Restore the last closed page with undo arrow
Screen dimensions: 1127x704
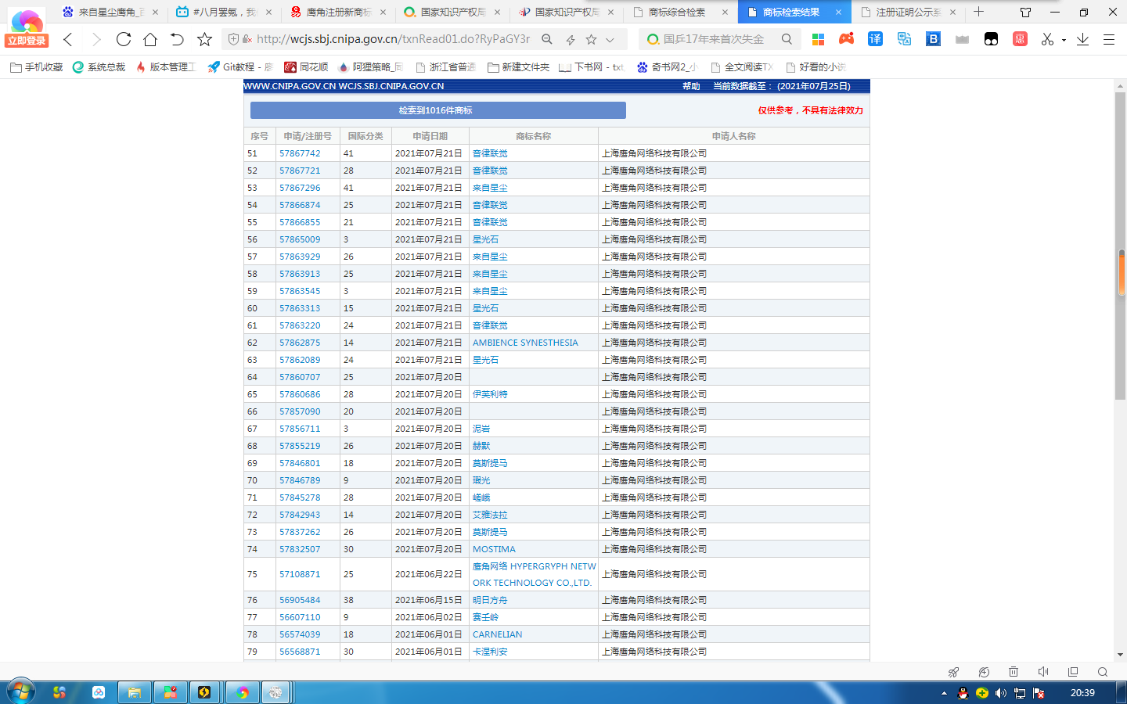coord(177,39)
